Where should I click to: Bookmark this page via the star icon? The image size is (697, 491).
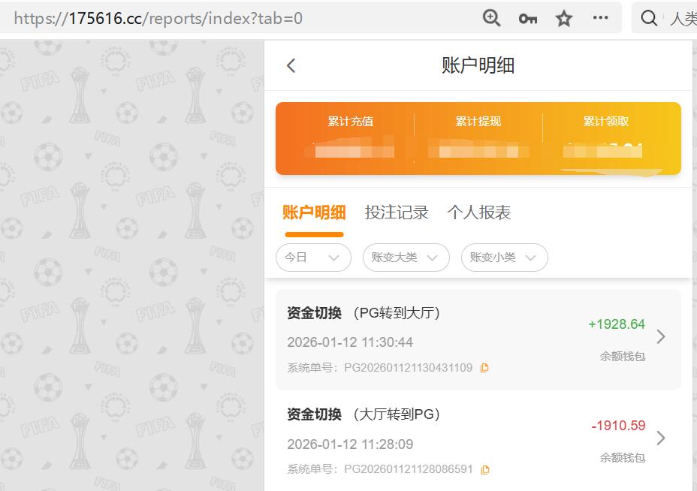click(x=563, y=17)
